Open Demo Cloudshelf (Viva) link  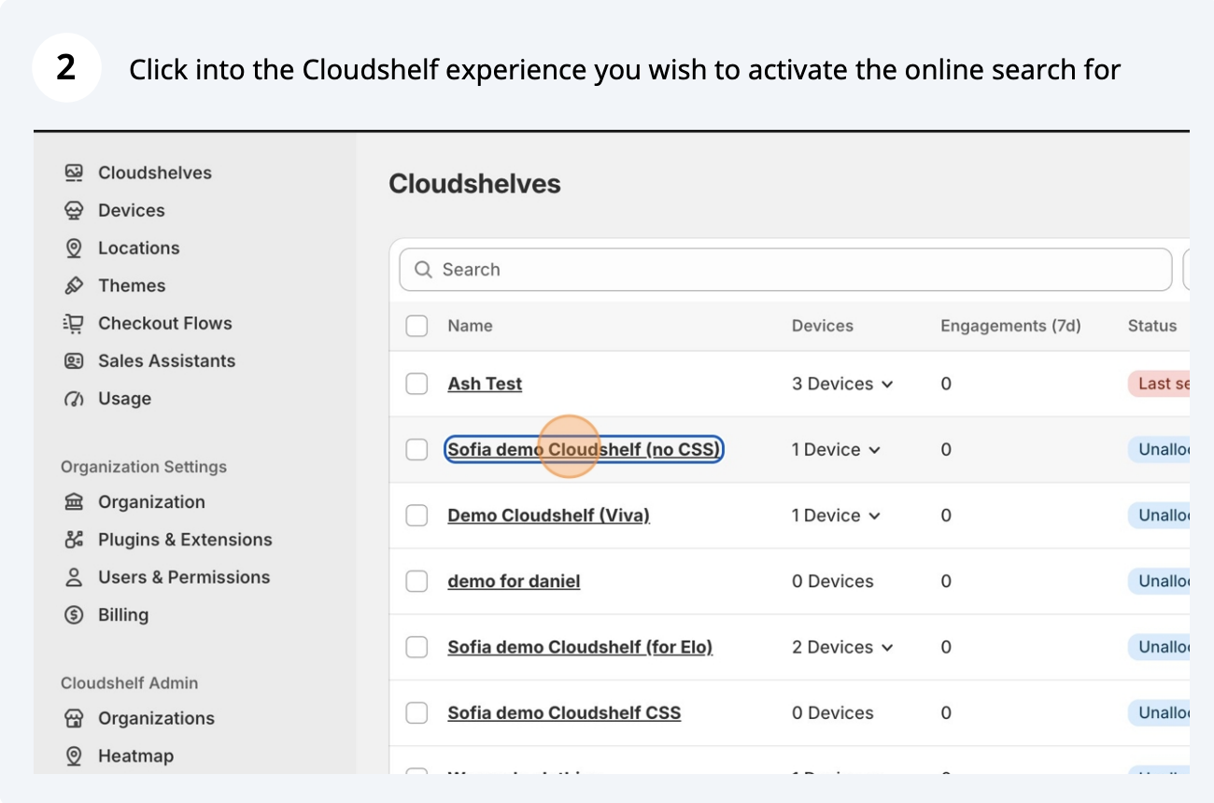(x=548, y=515)
